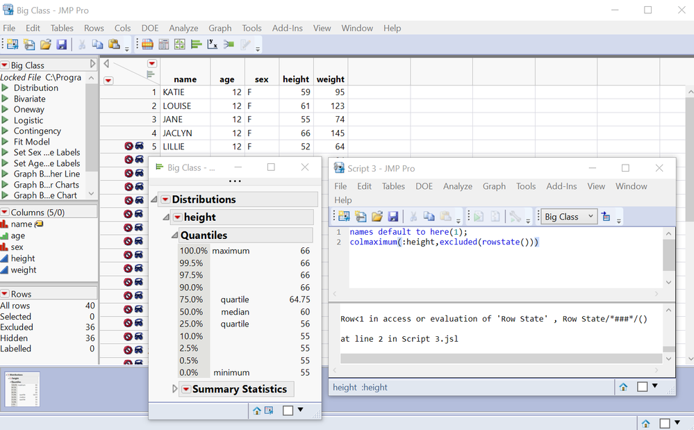This screenshot has width=694, height=430.
Task: Click the grey calculator-style table toolbar icon
Action: (x=164, y=44)
